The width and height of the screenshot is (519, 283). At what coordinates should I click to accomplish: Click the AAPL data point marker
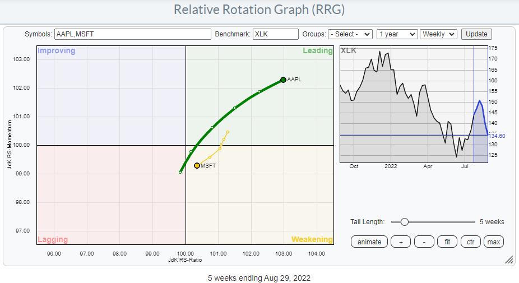283,80
